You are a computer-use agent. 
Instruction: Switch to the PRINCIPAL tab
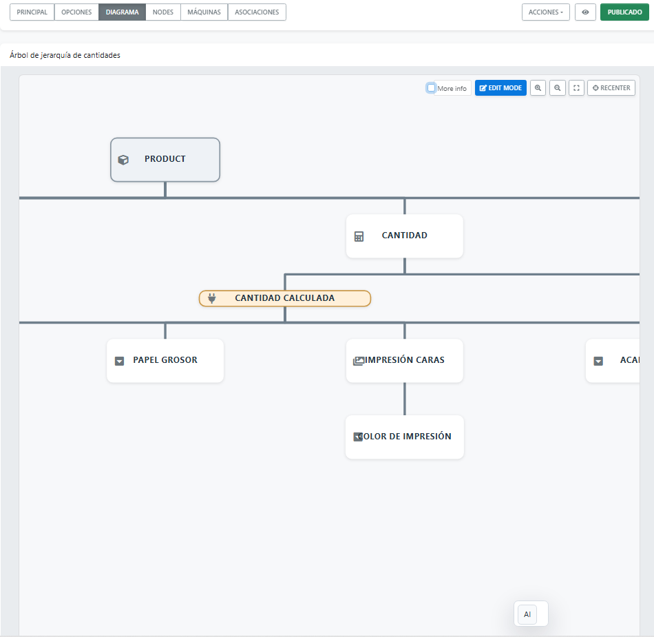click(32, 12)
